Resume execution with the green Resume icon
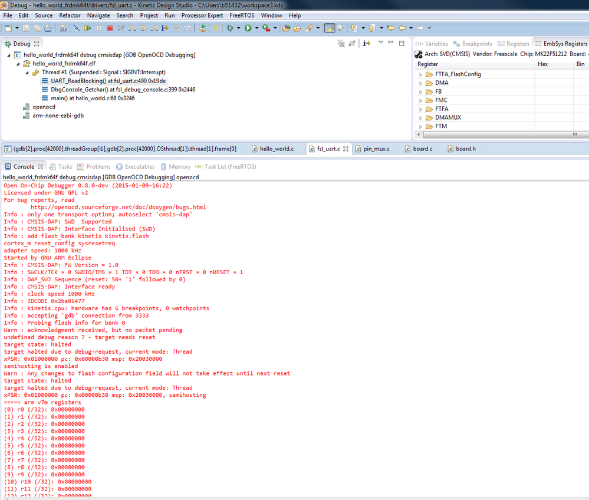589x500 pixels. tap(87, 28)
